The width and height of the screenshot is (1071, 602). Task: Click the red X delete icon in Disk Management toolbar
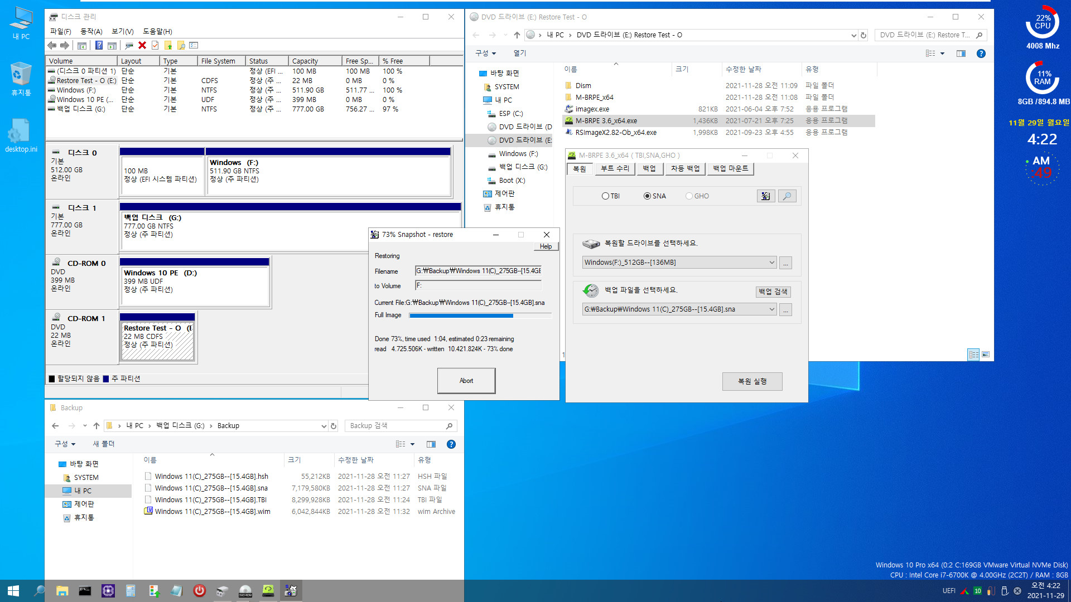coord(142,46)
